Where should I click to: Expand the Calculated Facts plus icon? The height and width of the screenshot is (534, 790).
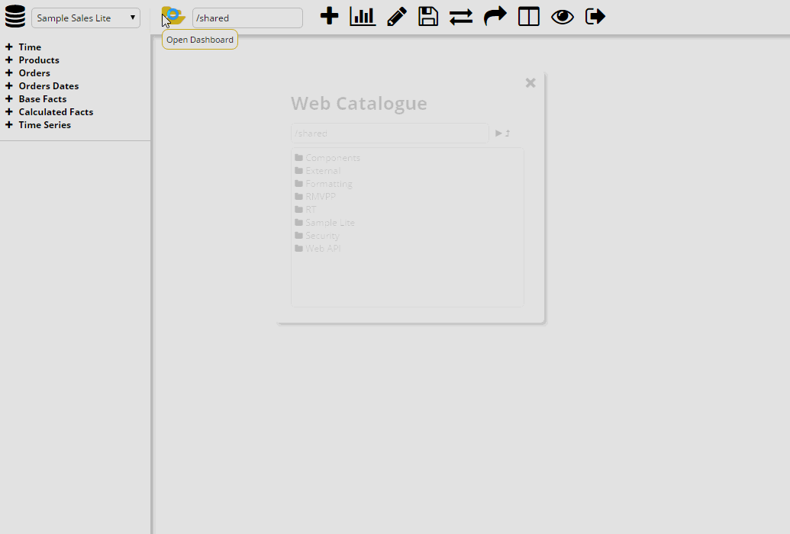point(9,112)
